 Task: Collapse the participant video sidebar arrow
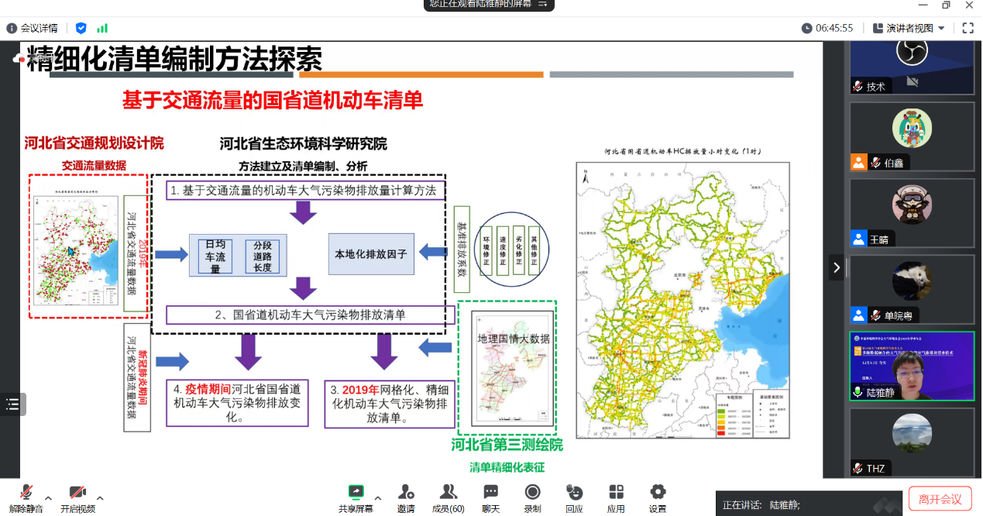pos(837,267)
